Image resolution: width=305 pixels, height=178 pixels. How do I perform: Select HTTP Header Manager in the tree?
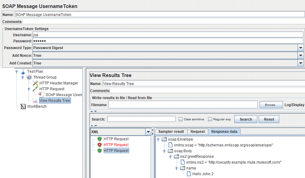click(59, 83)
